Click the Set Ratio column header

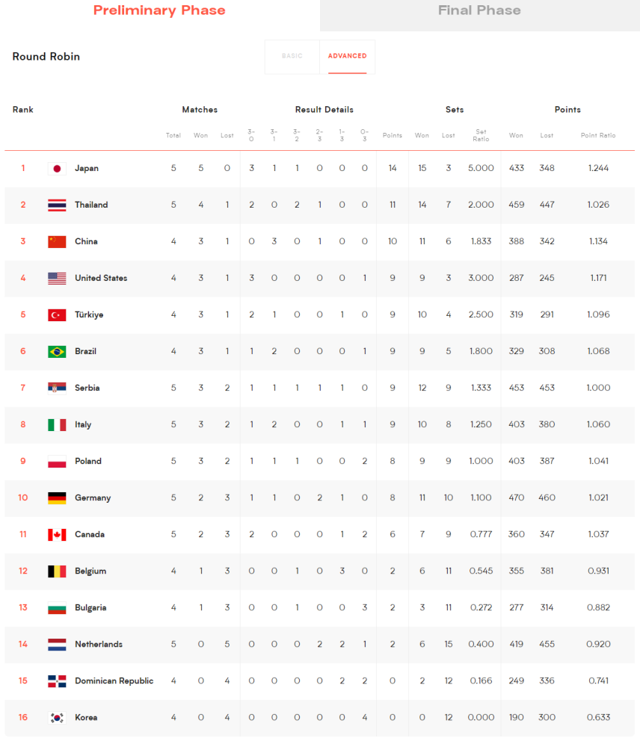(x=481, y=135)
